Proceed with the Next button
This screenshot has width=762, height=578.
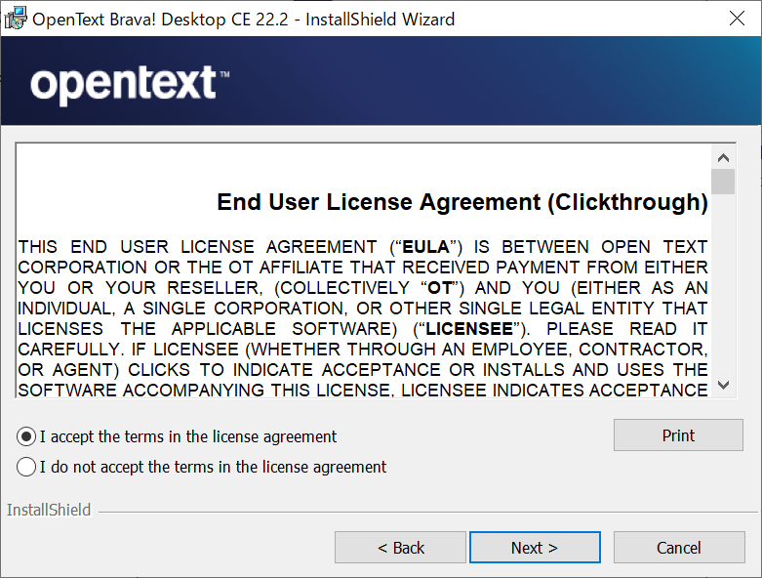tap(535, 548)
